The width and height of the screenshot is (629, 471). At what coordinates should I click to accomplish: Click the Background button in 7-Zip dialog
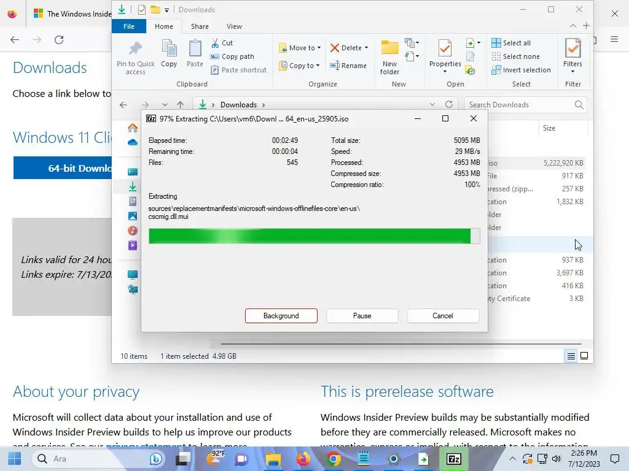pos(281,316)
